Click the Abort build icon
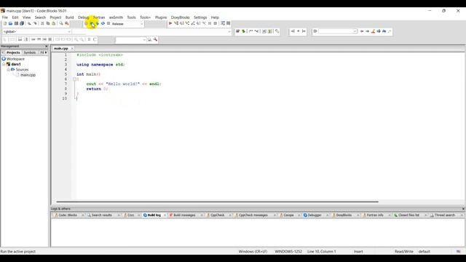The width and height of the screenshot is (466, 262). 108,23
